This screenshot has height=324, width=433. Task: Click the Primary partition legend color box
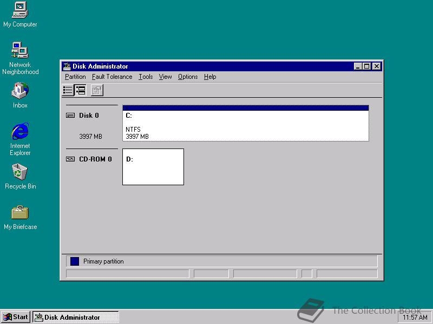coord(75,261)
